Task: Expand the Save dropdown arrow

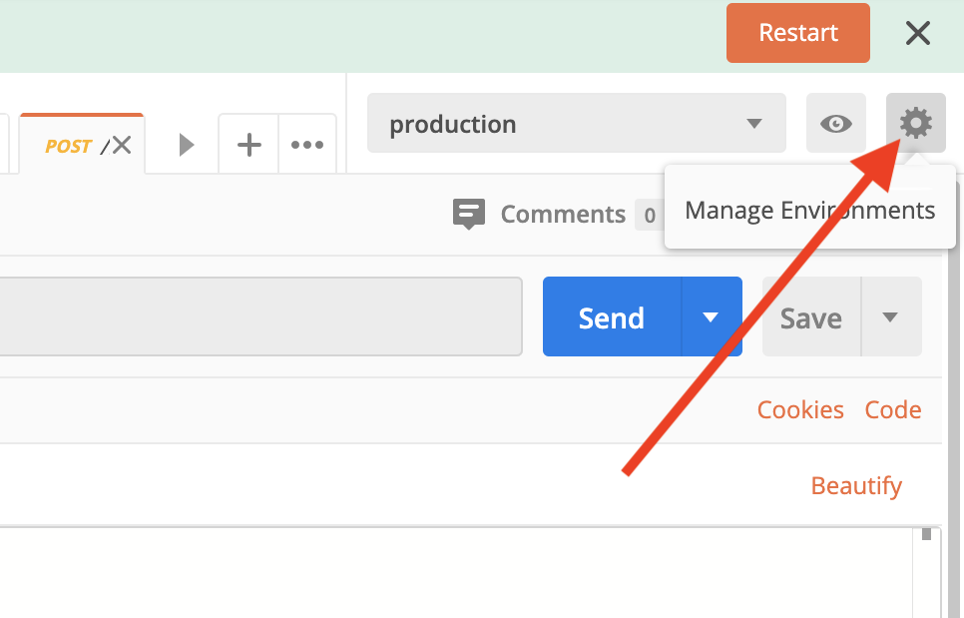Action: pos(891,316)
